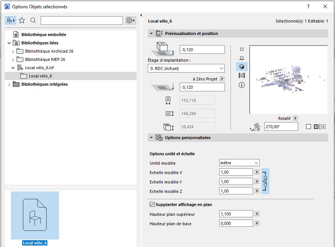Select the 2D symbol square preview icon
This screenshot has width=335, height=247.
point(241,49)
